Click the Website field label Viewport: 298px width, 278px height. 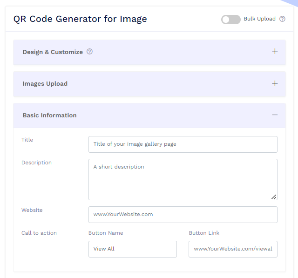pyautogui.click(x=32, y=210)
